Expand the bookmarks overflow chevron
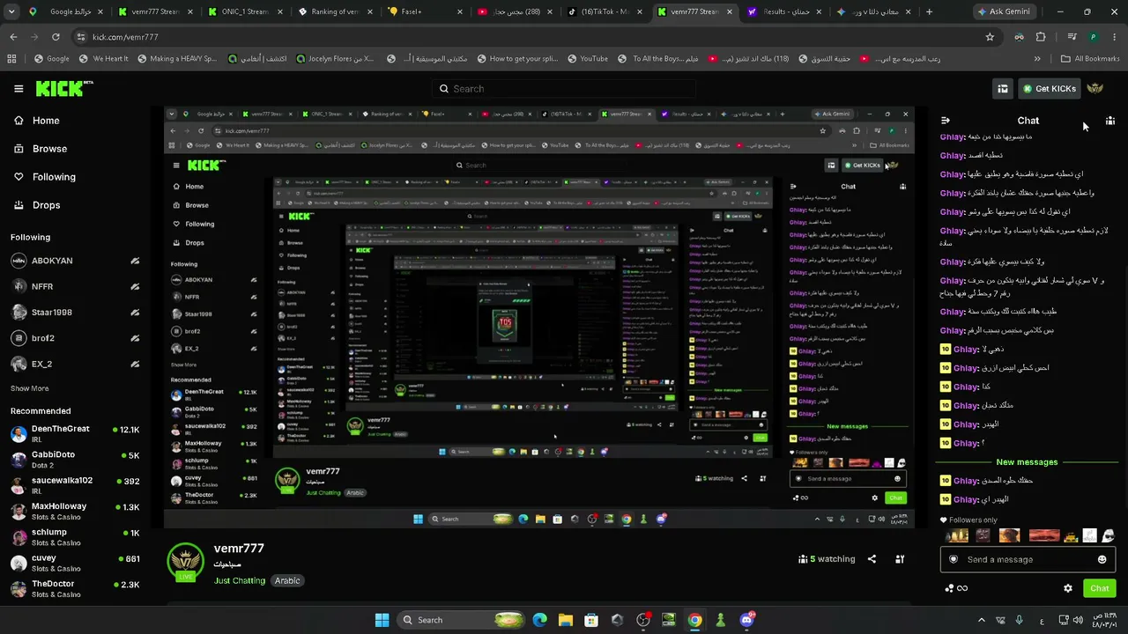The image size is (1128, 634). [1037, 59]
